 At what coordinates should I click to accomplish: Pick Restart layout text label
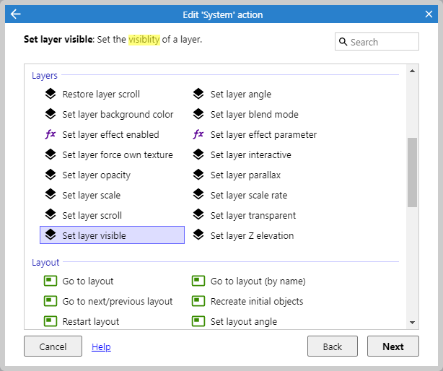(91, 321)
